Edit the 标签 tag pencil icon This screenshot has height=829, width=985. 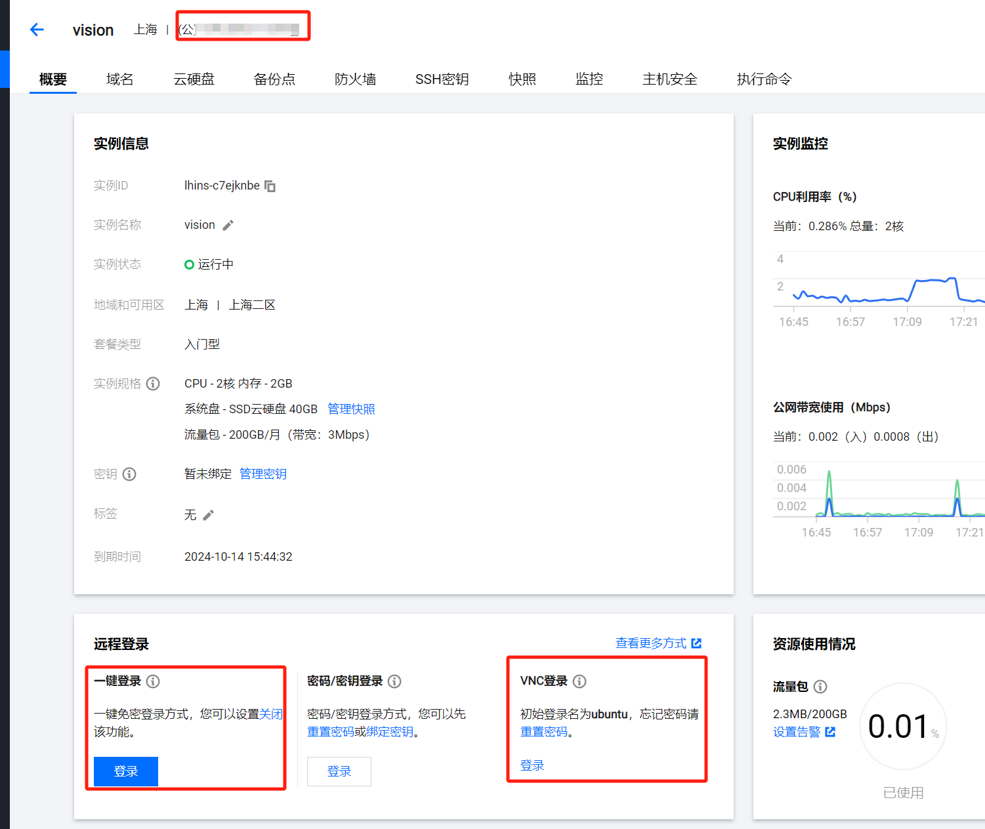[x=208, y=516]
